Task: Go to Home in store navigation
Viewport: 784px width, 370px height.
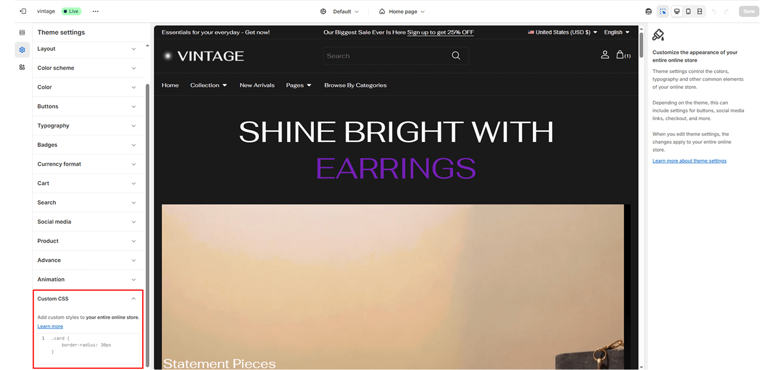Action: tap(170, 85)
